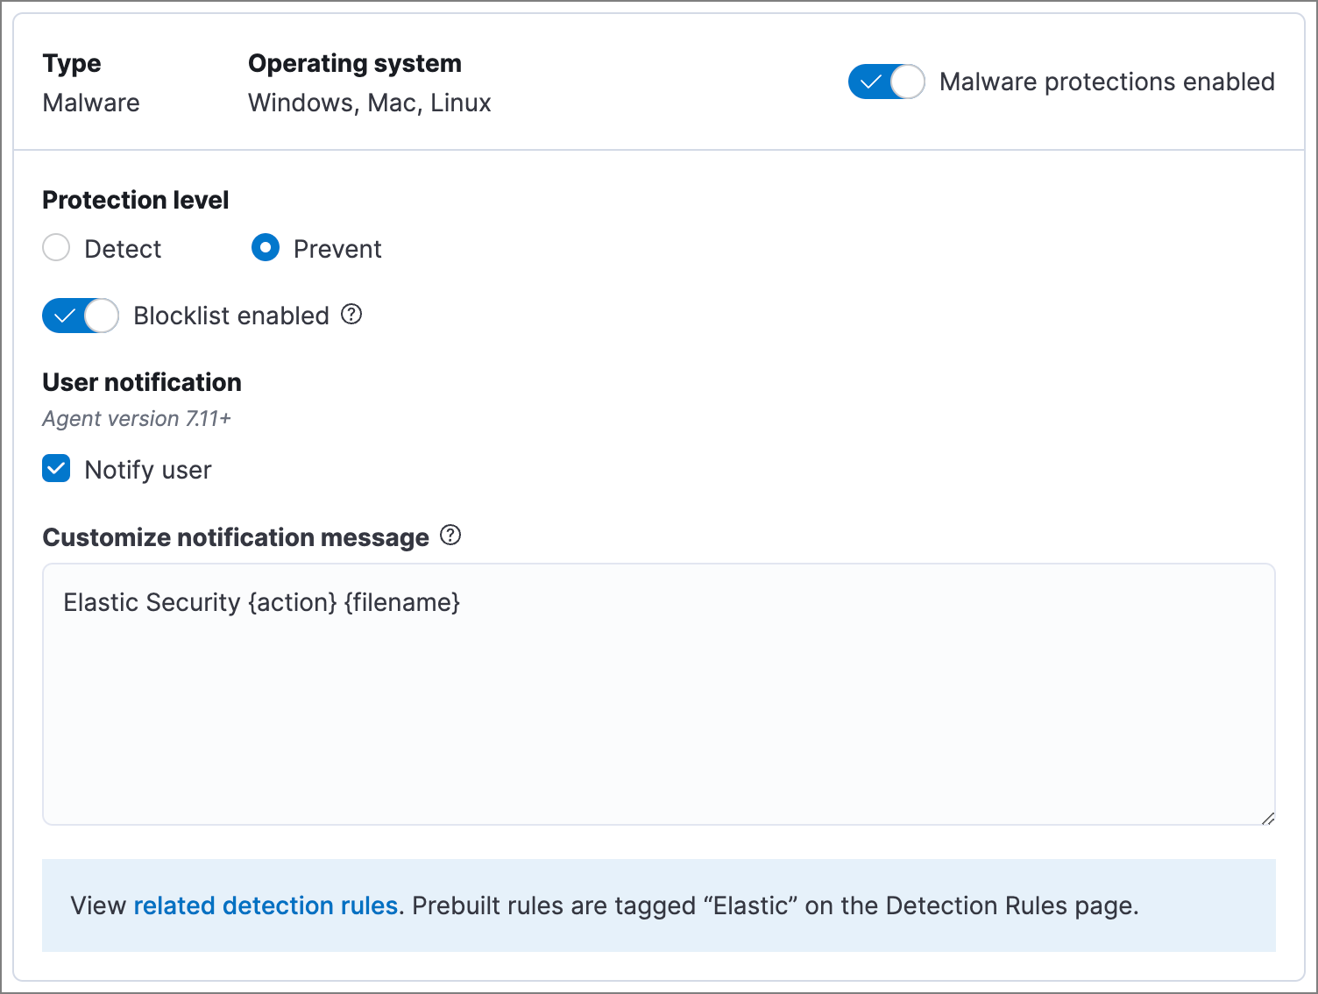The width and height of the screenshot is (1318, 994).
Task: Click the User notification section heading
Action: (141, 382)
